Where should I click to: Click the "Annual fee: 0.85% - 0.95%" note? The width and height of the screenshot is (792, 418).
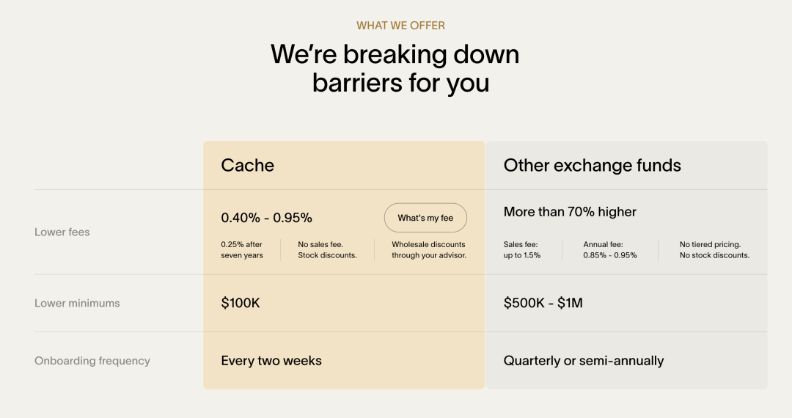[610, 250]
